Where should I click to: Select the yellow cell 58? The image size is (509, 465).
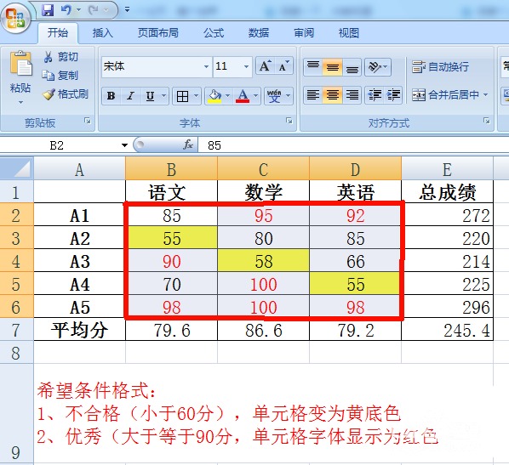pos(264,261)
